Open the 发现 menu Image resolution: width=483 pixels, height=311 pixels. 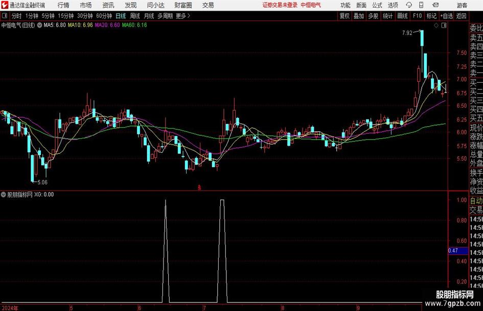(131, 5)
